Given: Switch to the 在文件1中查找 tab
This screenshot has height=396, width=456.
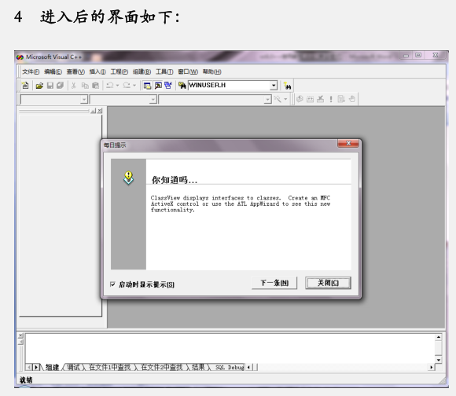Looking at the screenshot, I should click(109, 367).
